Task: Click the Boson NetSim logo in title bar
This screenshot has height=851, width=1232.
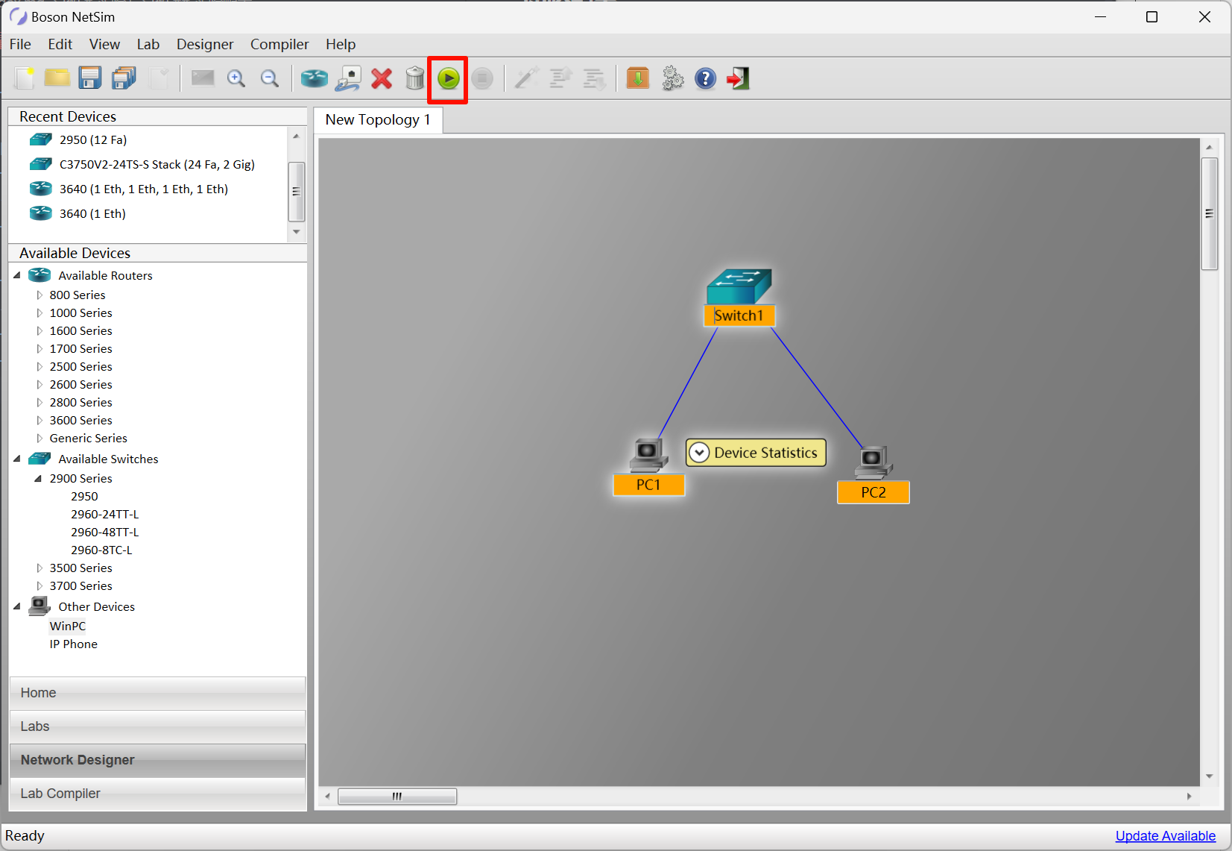Action: click(17, 16)
